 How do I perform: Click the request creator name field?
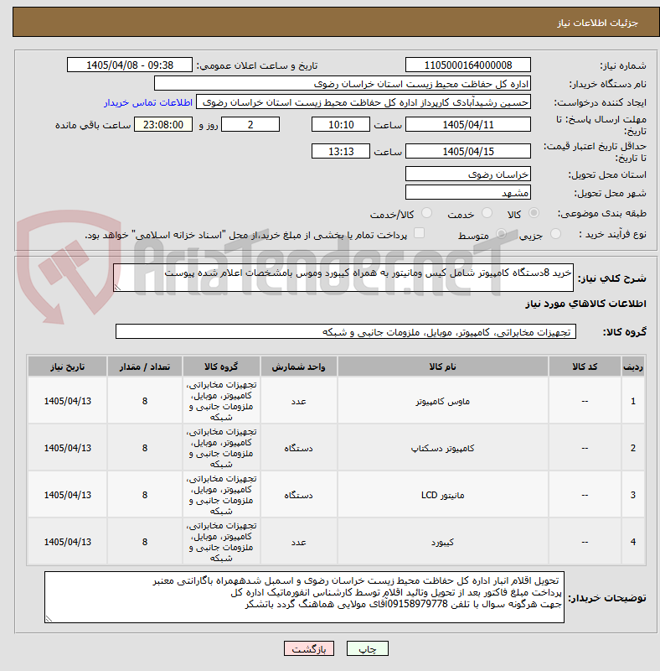(x=364, y=102)
